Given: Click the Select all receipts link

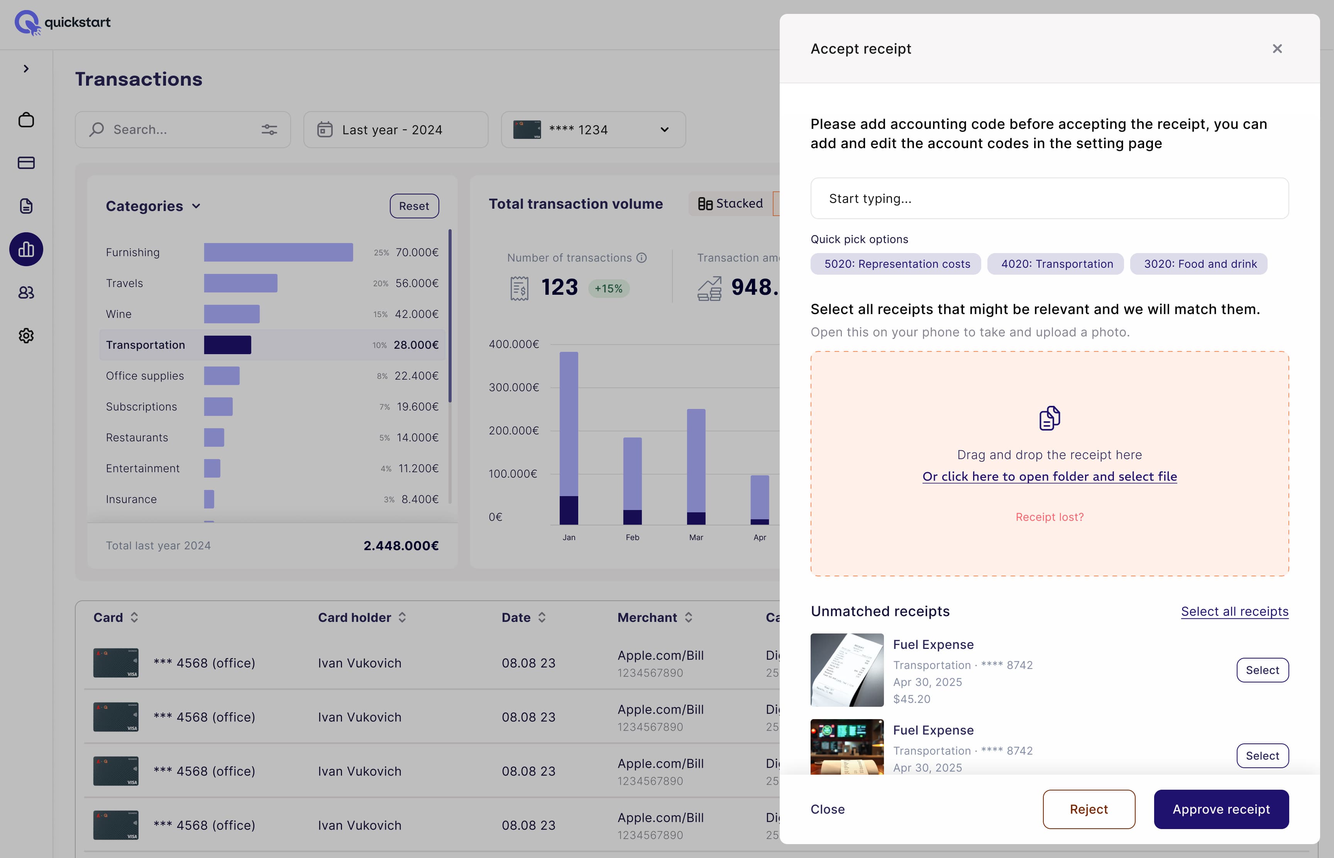Looking at the screenshot, I should coord(1234,611).
